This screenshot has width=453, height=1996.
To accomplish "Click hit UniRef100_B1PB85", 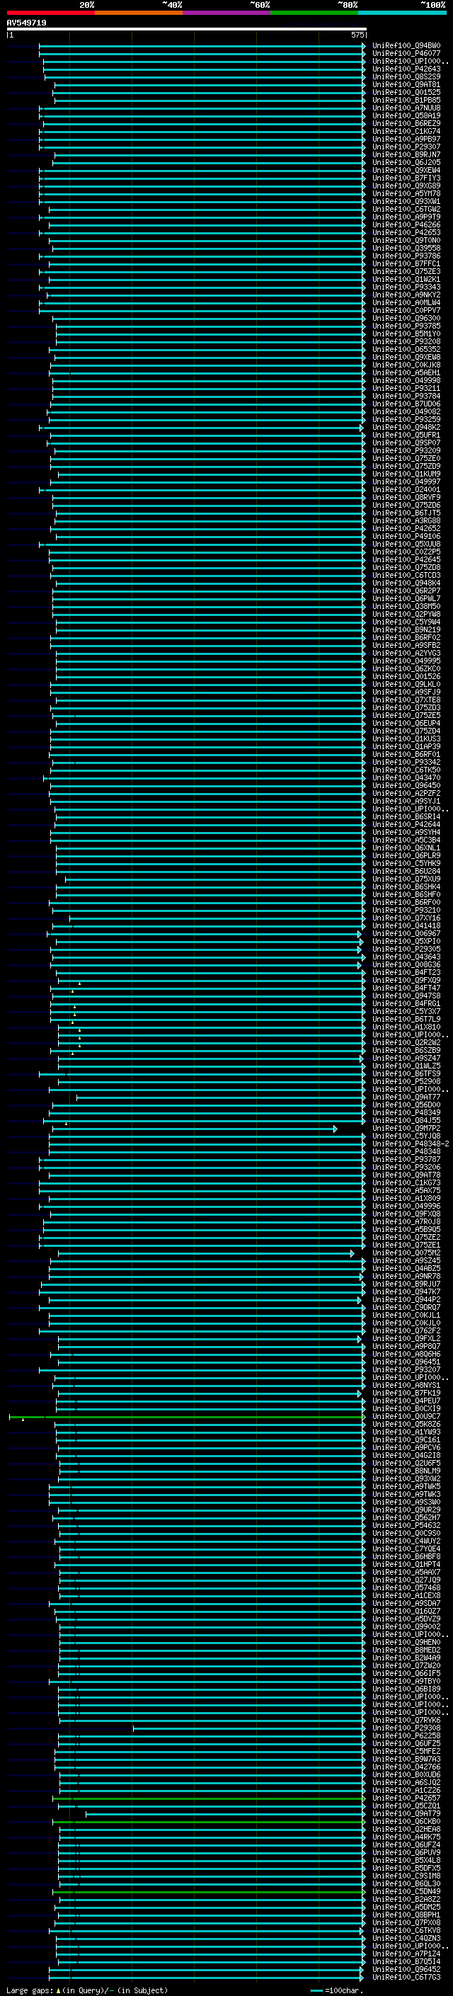I will pyautogui.click(x=406, y=100).
